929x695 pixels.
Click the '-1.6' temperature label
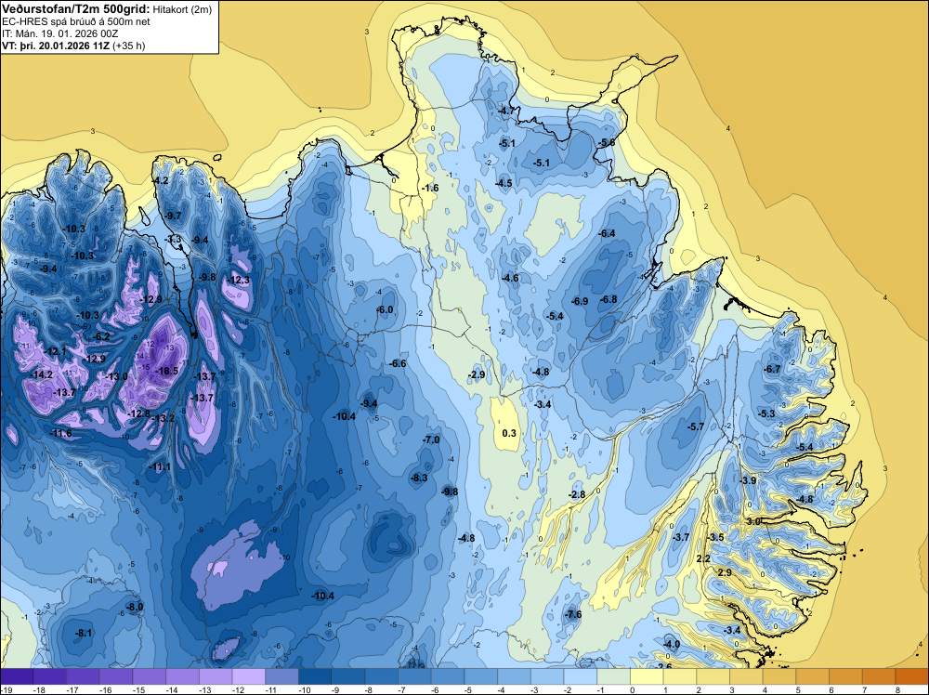pyautogui.click(x=430, y=188)
